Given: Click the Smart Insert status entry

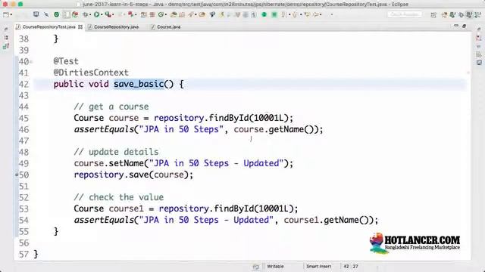Looking at the screenshot, I should pos(318,267).
